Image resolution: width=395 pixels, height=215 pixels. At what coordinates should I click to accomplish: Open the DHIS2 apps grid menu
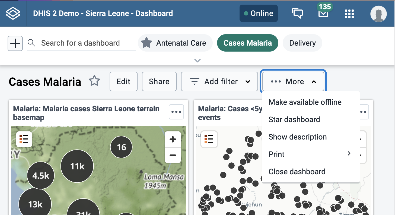pyautogui.click(x=349, y=14)
